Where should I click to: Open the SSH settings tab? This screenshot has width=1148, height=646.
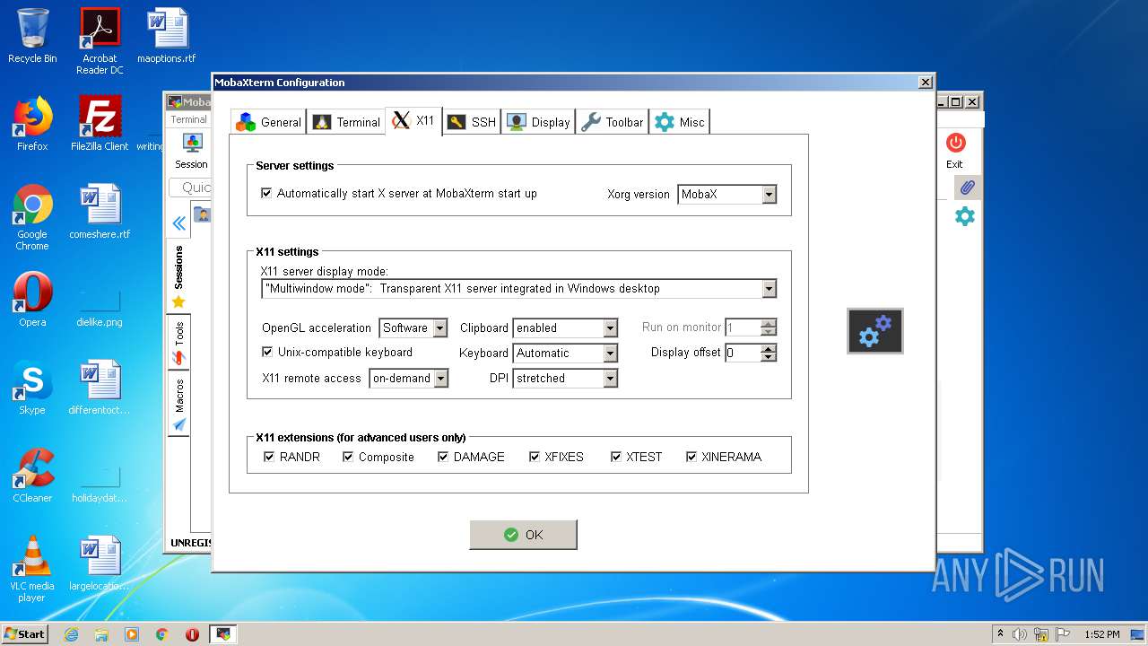pyautogui.click(x=472, y=122)
